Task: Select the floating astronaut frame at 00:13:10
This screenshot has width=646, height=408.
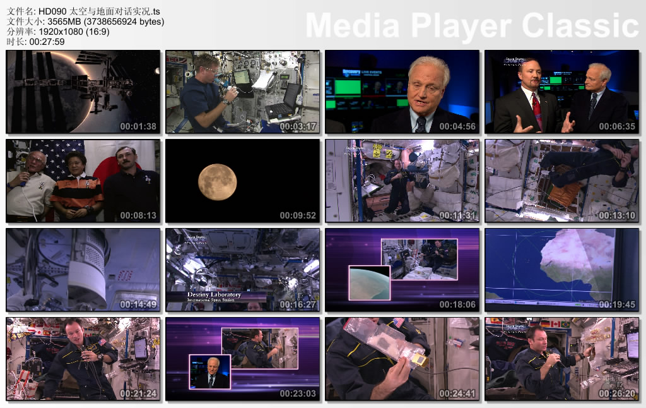Action: click(562, 181)
